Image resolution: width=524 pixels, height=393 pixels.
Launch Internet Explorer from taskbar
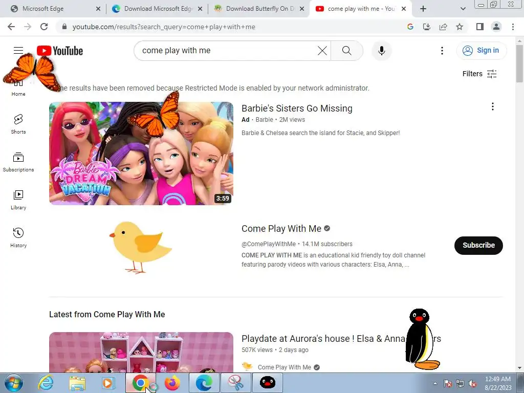coord(45,383)
